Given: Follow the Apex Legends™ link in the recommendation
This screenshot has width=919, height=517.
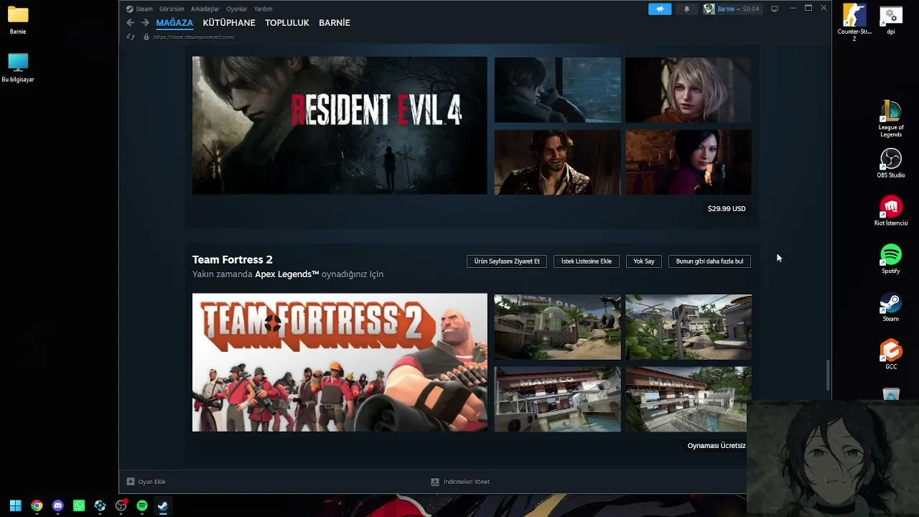Looking at the screenshot, I should click(x=287, y=274).
